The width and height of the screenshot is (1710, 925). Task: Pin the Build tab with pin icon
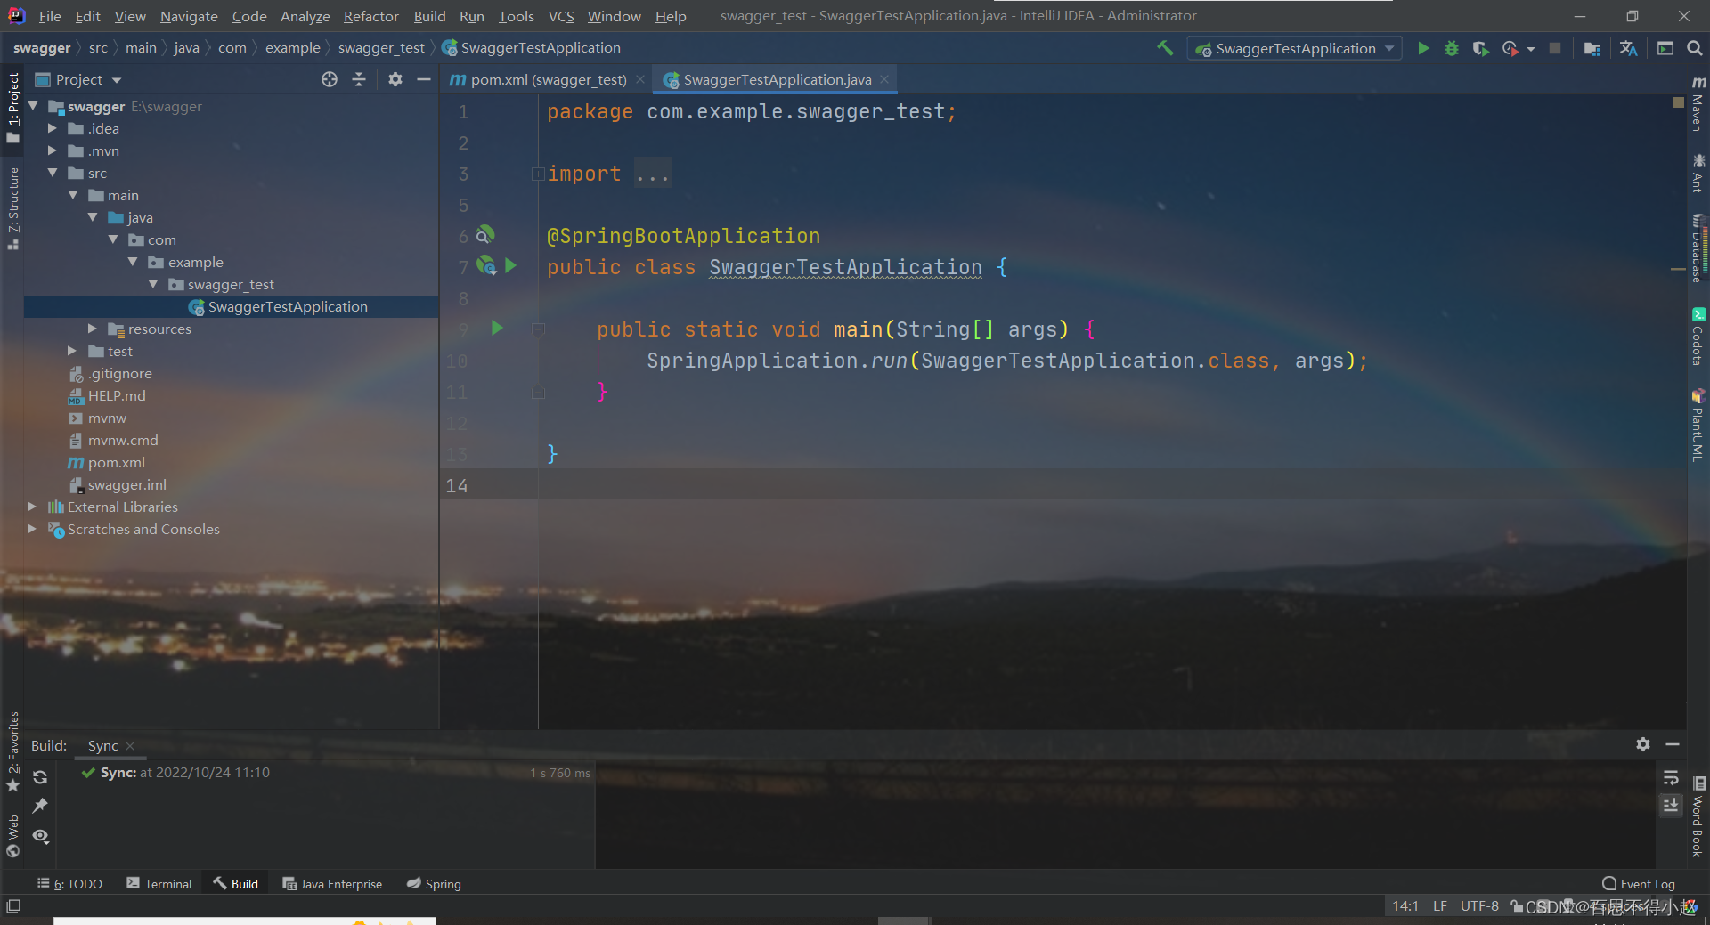click(40, 806)
